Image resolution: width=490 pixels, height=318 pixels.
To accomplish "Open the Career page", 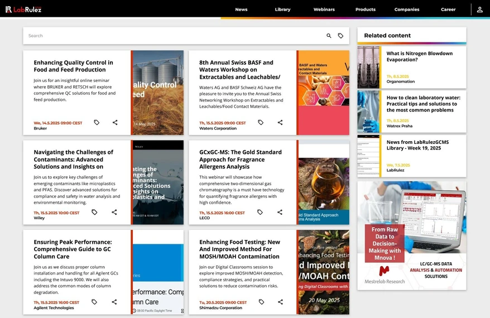I will [448, 9].
